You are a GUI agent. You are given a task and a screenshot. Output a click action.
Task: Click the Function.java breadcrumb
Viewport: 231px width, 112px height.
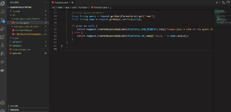pyautogui.click(x=100, y=7)
